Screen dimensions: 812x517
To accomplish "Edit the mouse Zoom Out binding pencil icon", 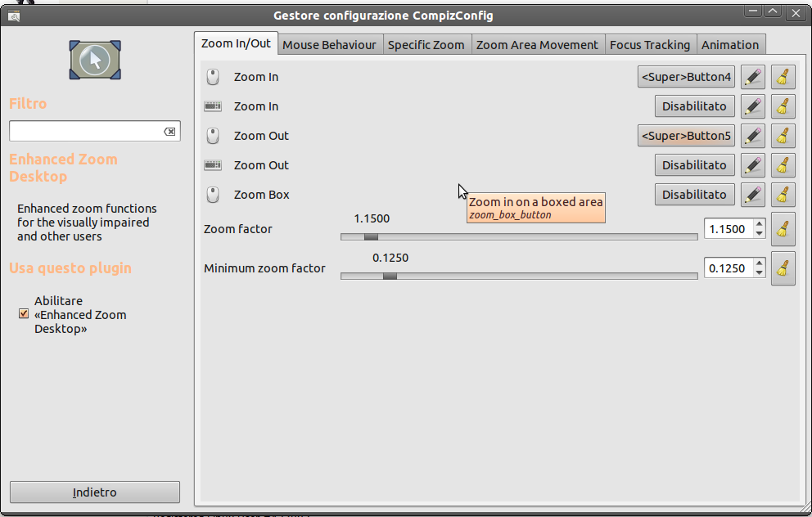I will coord(753,136).
